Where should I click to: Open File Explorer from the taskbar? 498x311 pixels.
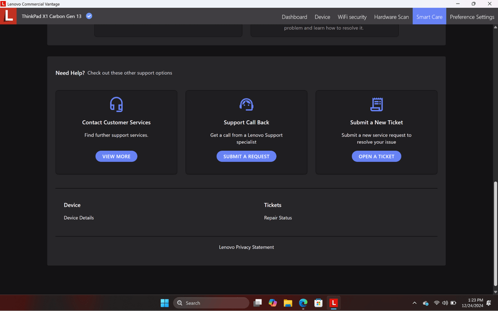coord(288,303)
